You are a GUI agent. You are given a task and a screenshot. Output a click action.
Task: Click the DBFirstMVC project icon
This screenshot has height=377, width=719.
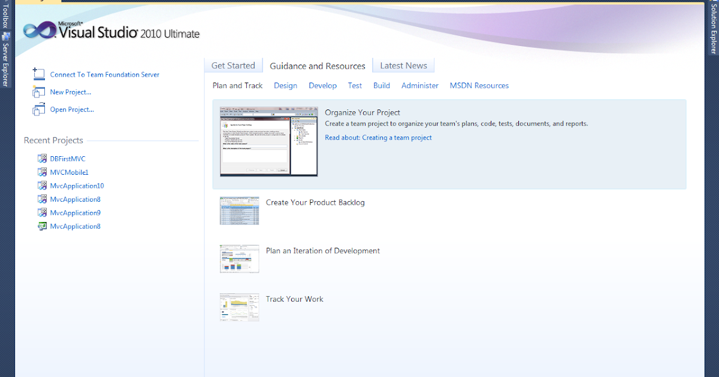click(42, 158)
